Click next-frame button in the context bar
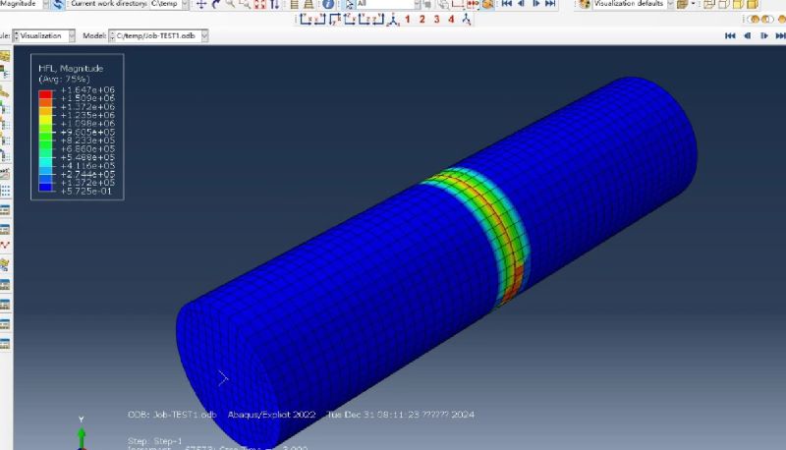 pos(764,35)
